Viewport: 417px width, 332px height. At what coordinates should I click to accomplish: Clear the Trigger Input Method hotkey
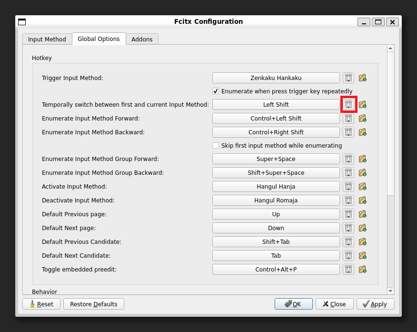coord(348,78)
